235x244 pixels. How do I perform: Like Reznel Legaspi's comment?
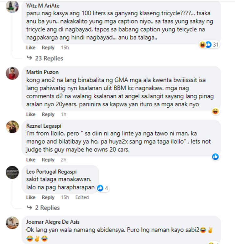(31, 160)
